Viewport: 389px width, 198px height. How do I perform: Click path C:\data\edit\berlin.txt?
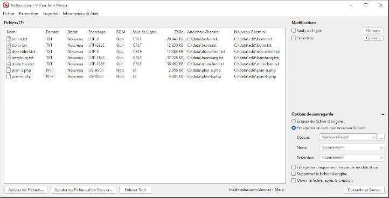pyautogui.click(x=253, y=39)
